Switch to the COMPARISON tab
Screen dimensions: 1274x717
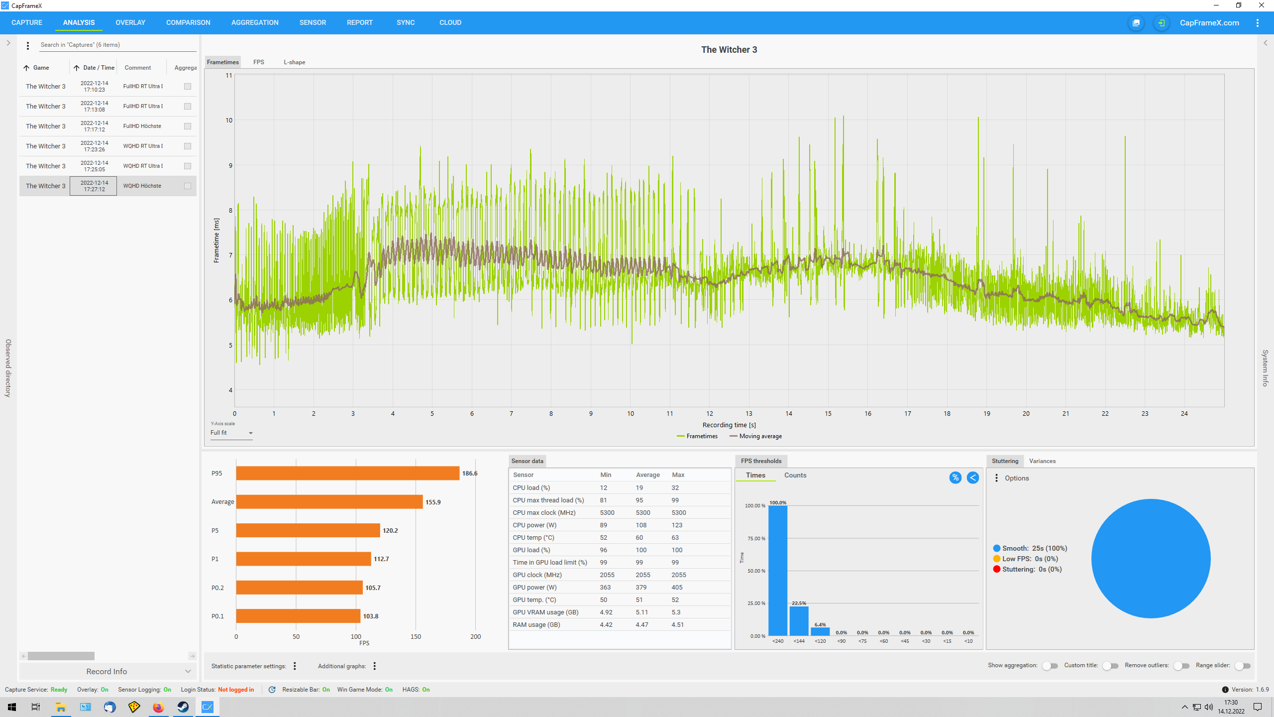pyautogui.click(x=188, y=22)
